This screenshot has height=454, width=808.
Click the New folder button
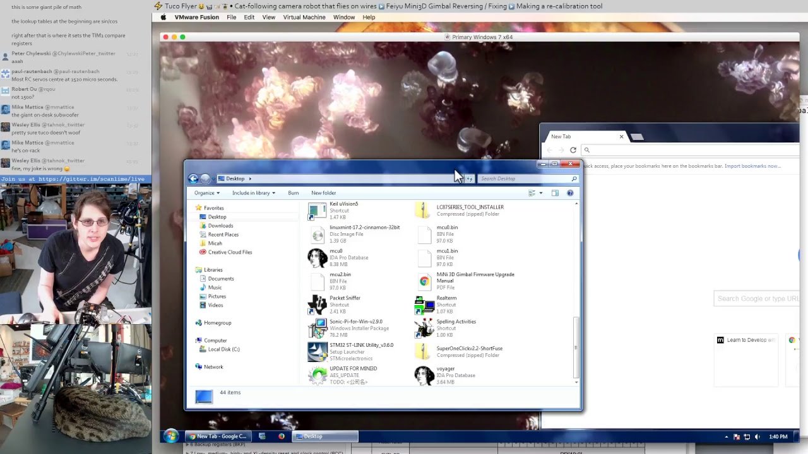click(x=323, y=193)
